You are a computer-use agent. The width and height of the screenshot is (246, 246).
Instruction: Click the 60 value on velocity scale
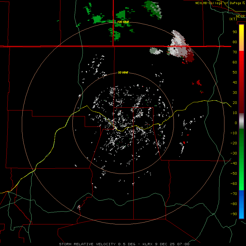pos(235,62)
